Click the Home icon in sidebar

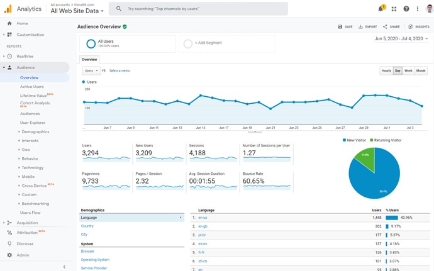pyautogui.click(x=9, y=23)
